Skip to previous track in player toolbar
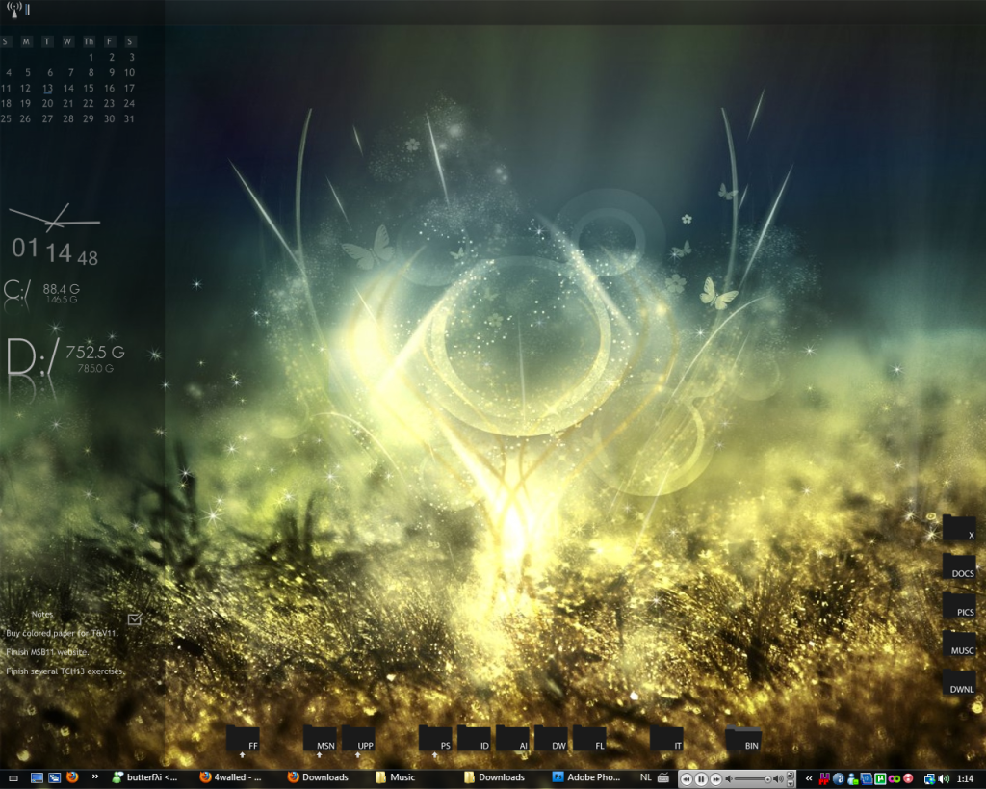Screen dimensions: 986x789 [x=686, y=779]
